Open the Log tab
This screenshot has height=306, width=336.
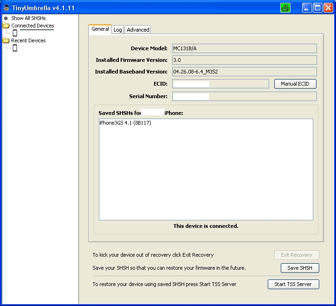[118, 30]
